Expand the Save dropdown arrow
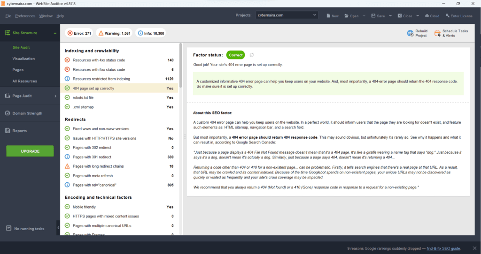The image size is (481, 254). [390, 15]
